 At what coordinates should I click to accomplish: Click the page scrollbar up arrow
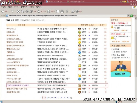(x=136, y=19)
